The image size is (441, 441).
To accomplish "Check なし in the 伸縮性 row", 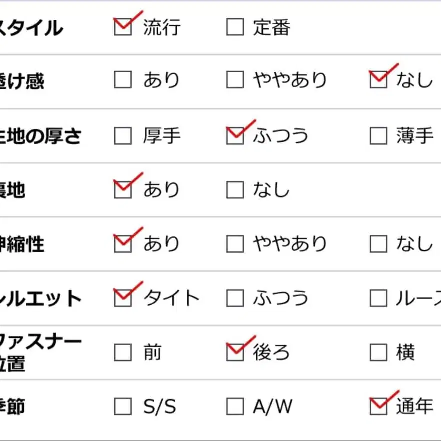I will coord(378,244).
